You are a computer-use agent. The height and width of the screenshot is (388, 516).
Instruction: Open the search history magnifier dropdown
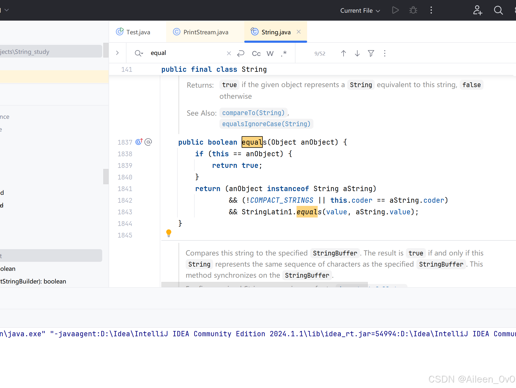(x=139, y=53)
